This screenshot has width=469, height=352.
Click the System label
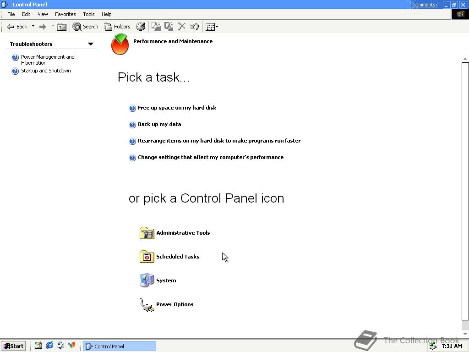(166, 280)
